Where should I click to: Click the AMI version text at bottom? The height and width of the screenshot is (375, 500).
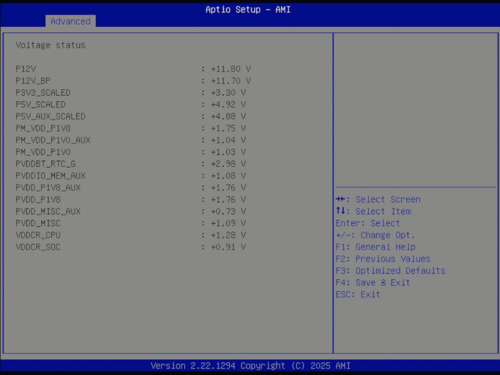pyautogui.click(x=250, y=366)
